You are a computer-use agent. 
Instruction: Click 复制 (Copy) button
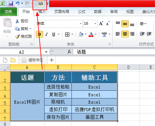point(22,29)
